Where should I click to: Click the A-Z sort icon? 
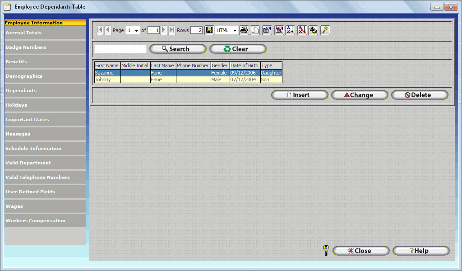point(290,30)
